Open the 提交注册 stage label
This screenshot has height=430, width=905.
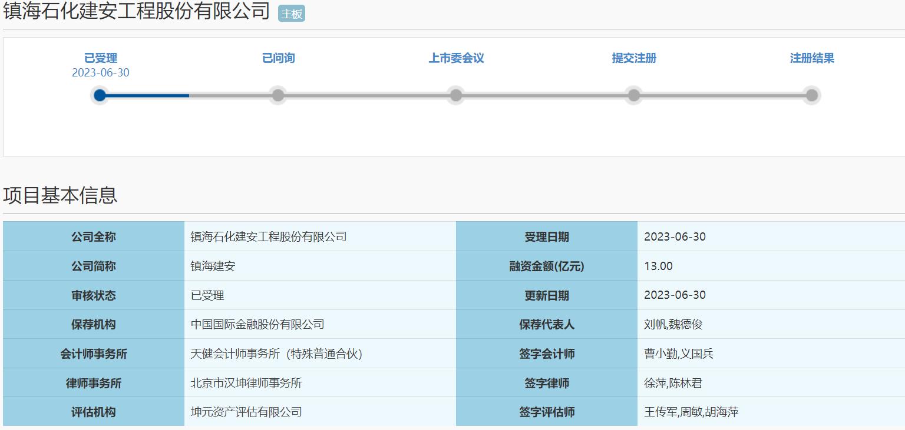tap(634, 58)
